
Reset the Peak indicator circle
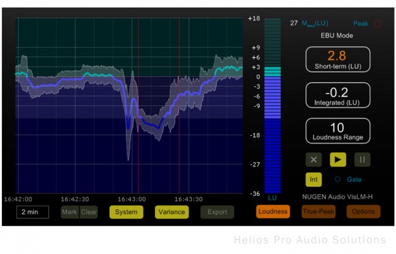point(378,24)
